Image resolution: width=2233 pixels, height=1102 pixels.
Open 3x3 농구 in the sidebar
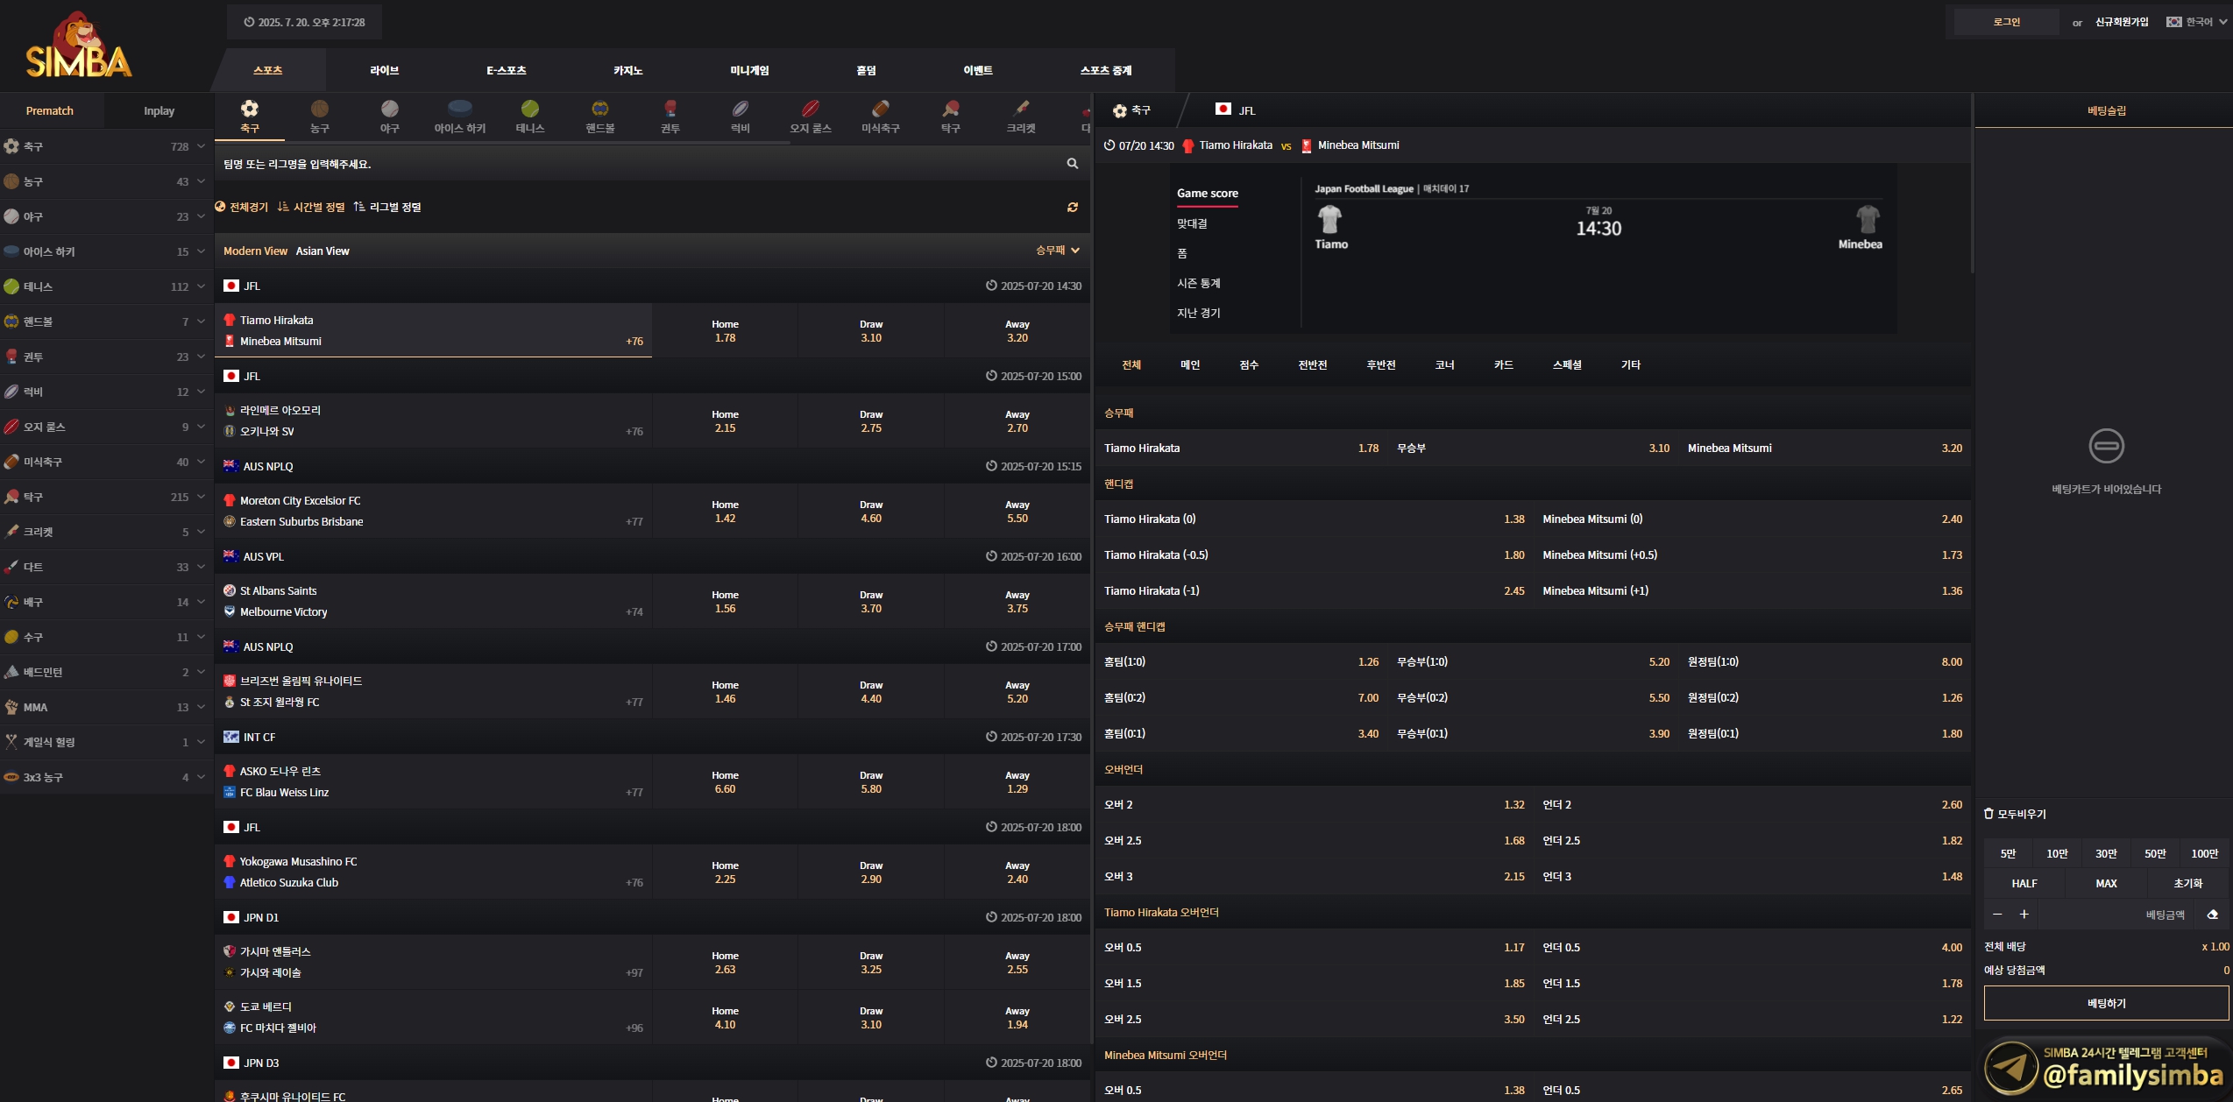pos(105,777)
